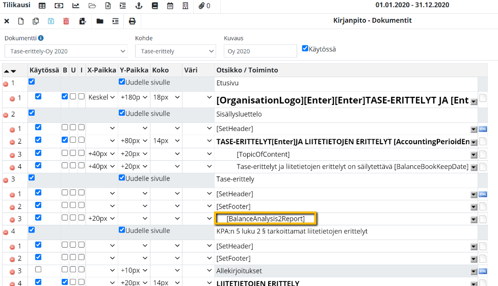Click the line chart icon
The image size is (498, 286).
pyautogui.click(x=76, y=6)
